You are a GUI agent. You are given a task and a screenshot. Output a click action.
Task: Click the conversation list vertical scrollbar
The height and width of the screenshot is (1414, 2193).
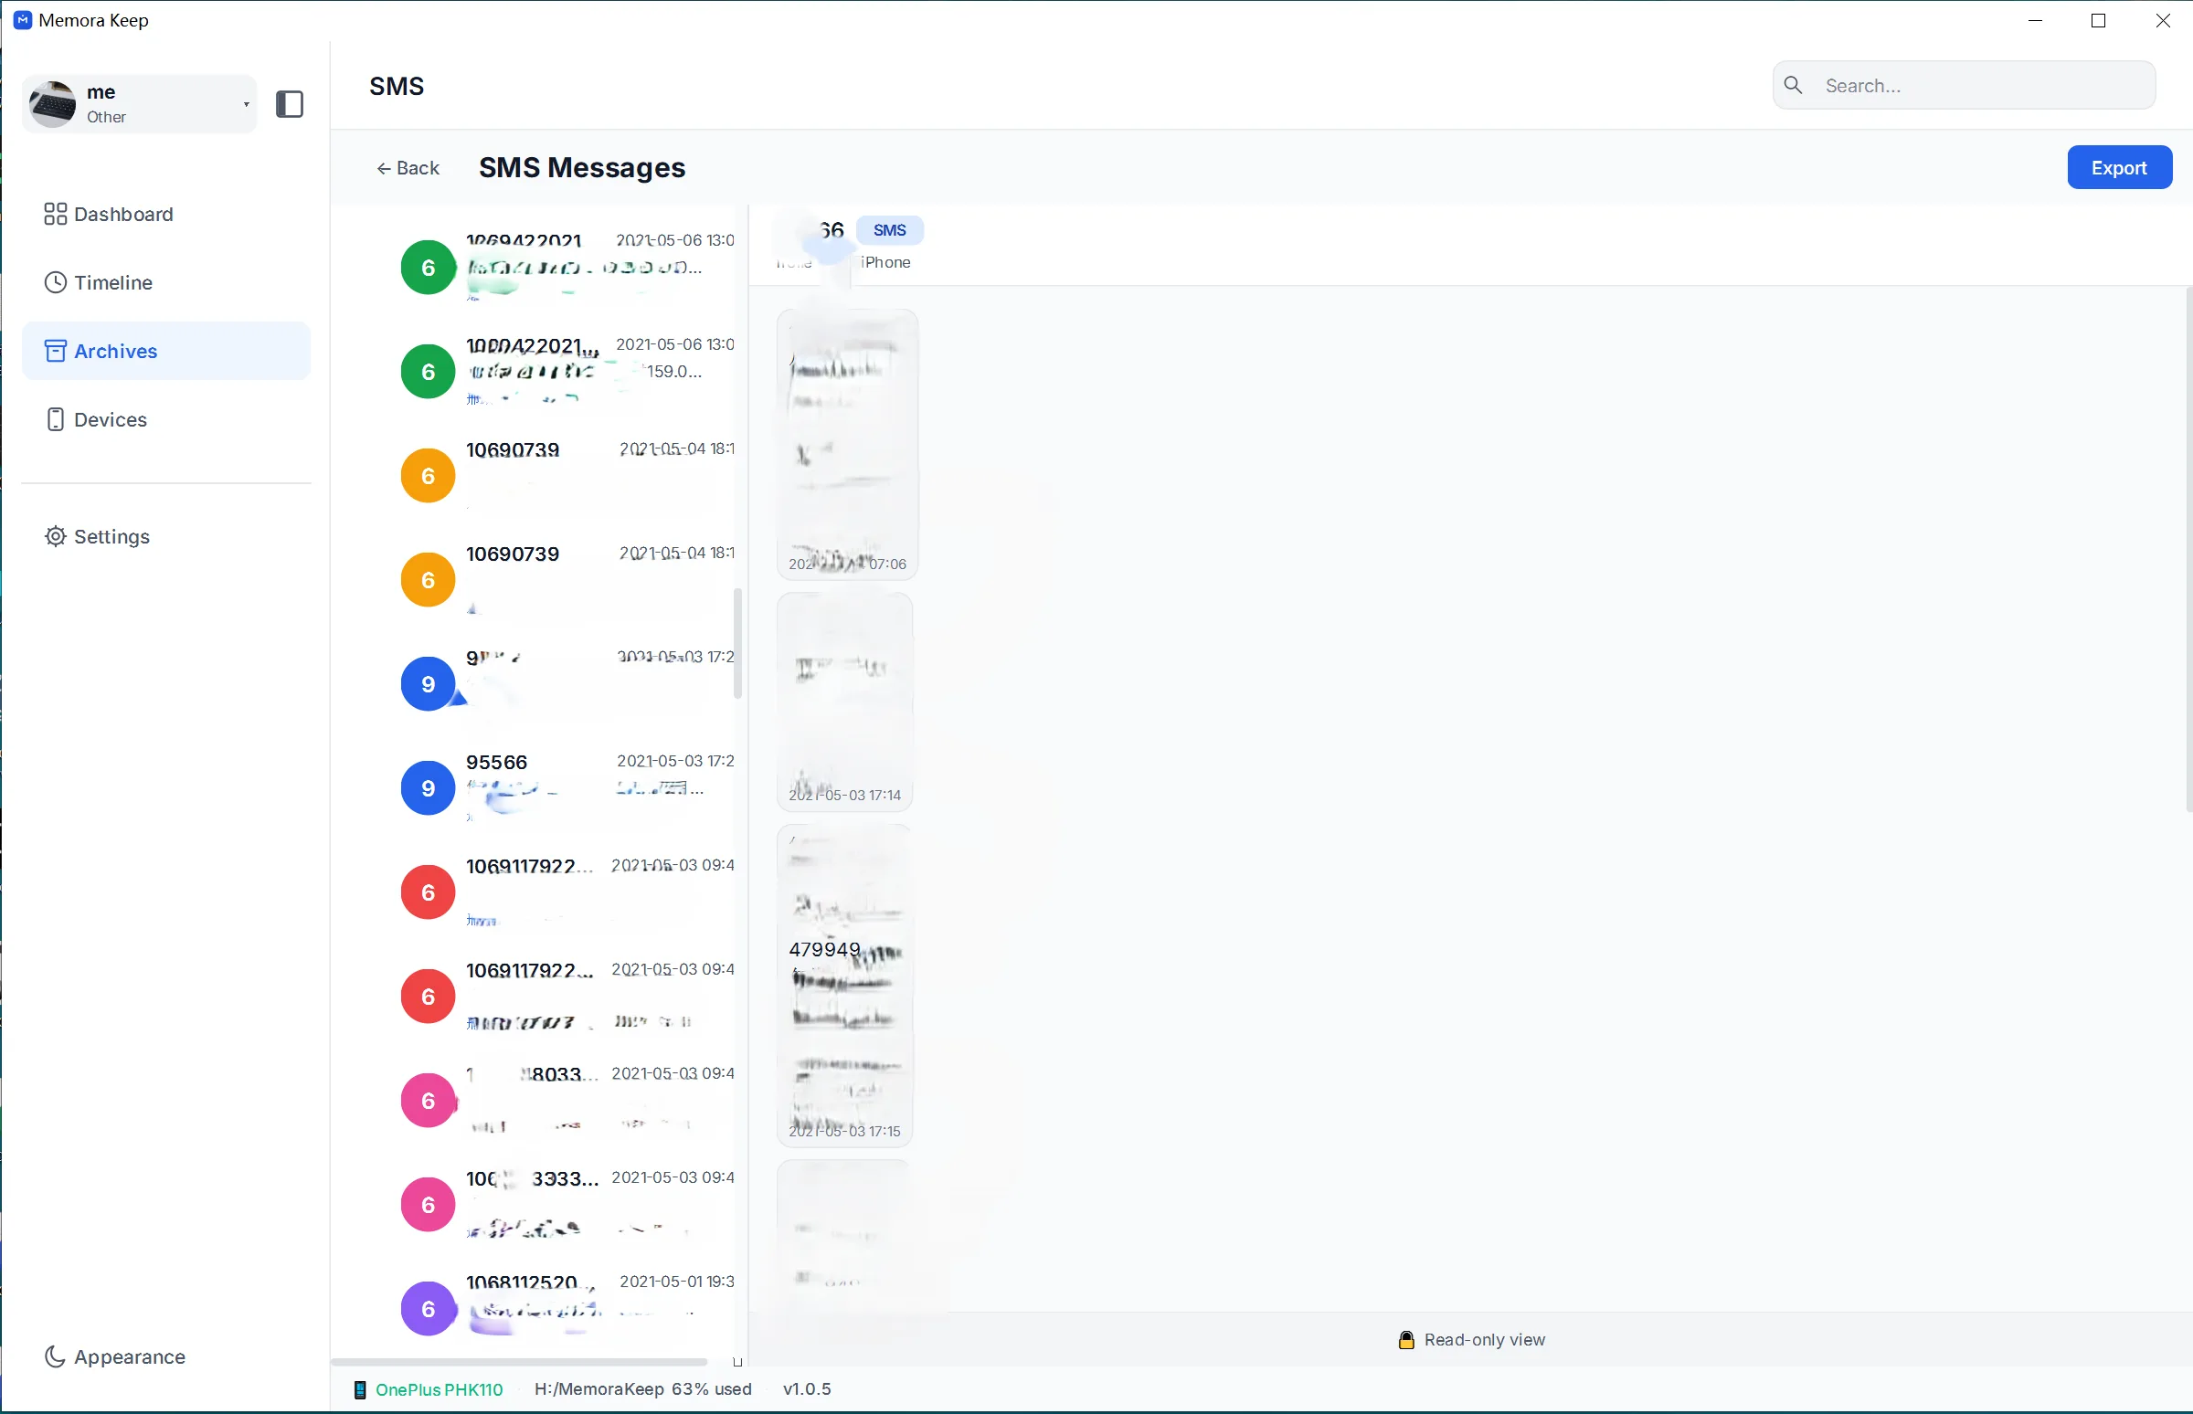point(737,643)
